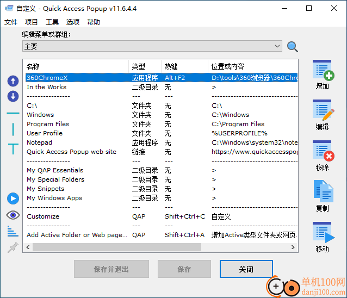Screen dimensions: 347x298
Task: Select the In the Works submenu row
Action: (x=162, y=87)
